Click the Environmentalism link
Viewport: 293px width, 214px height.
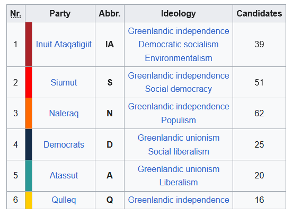pyautogui.click(x=179, y=58)
